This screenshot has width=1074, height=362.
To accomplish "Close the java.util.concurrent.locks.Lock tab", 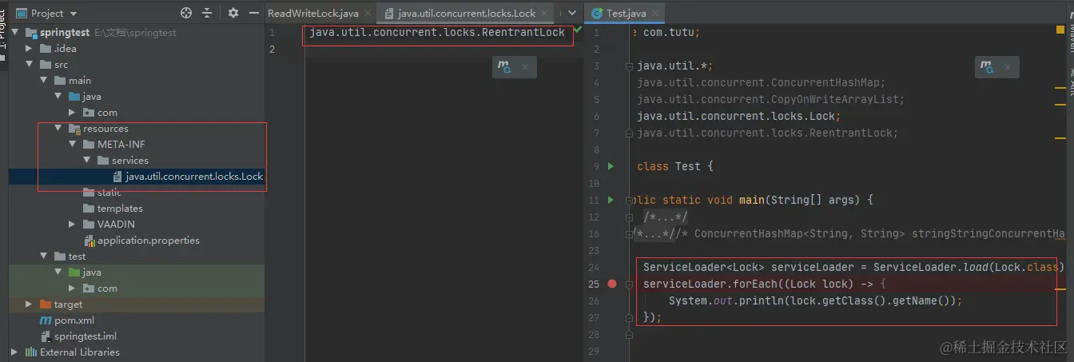I will 543,14.
